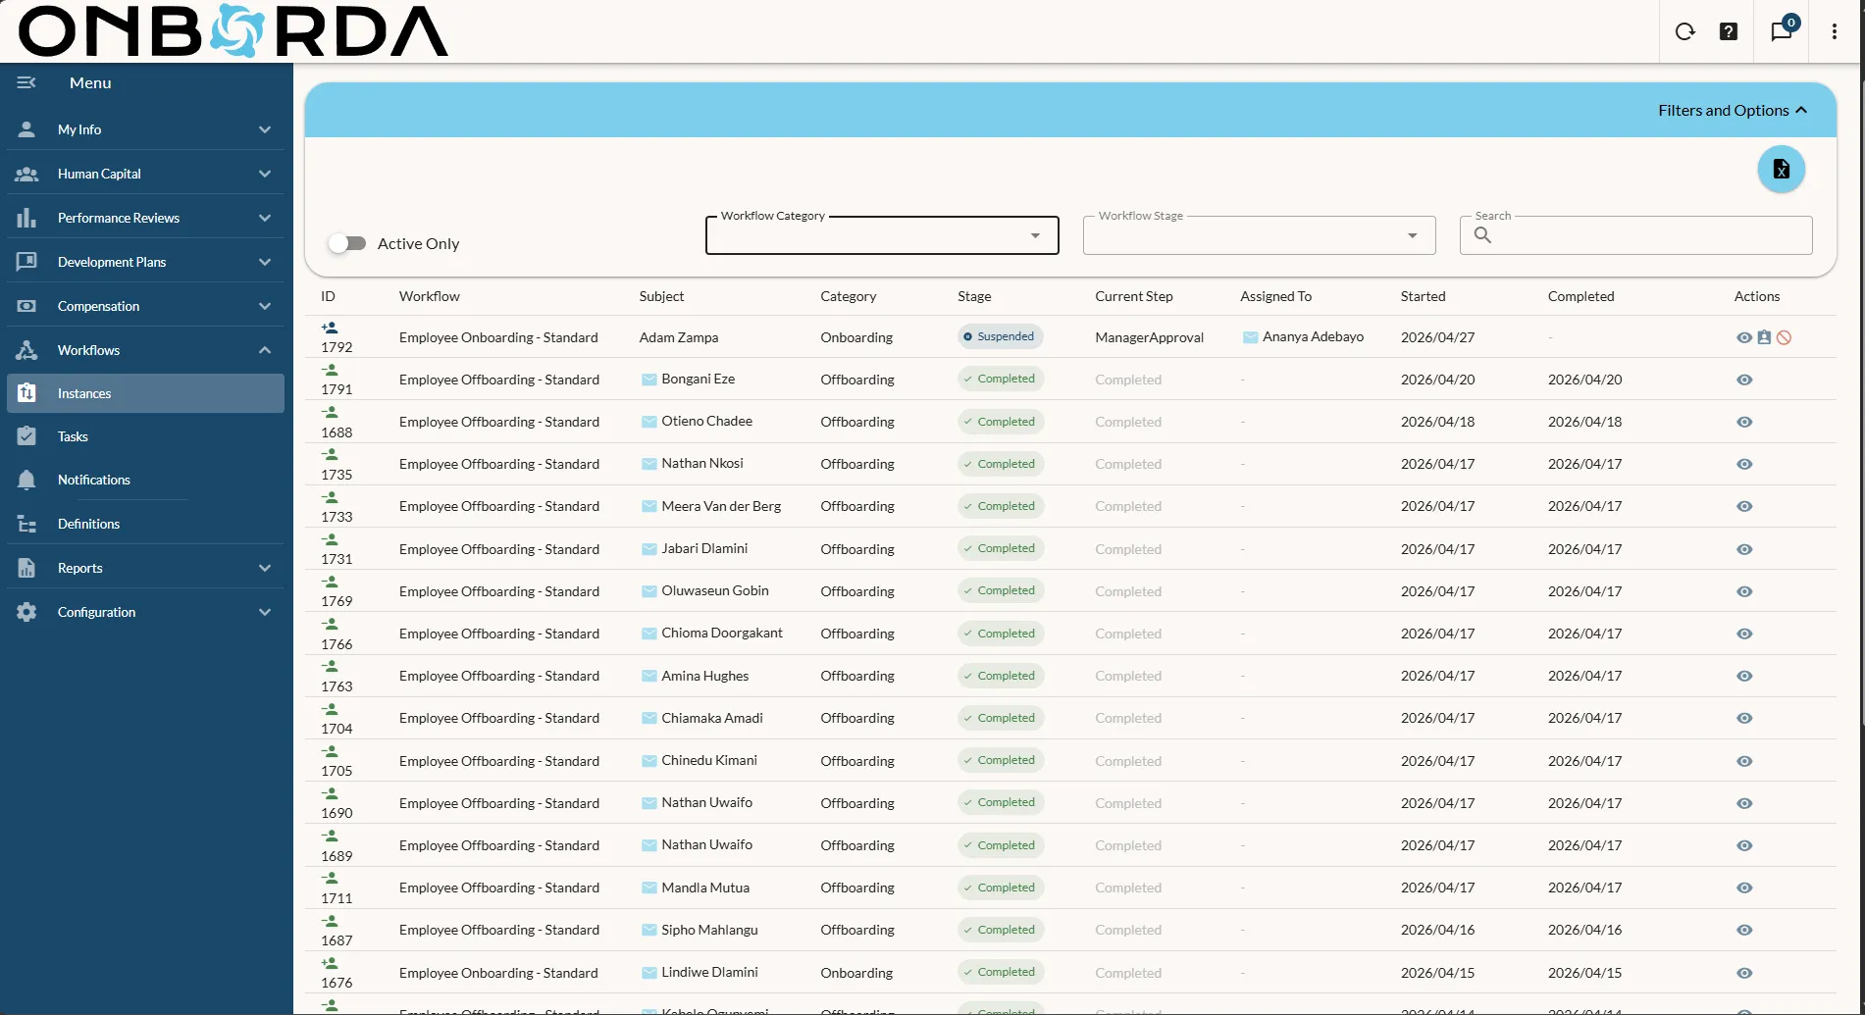Open Notifications in the sidebar
Viewport: 1865px width, 1015px height.
(x=145, y=480)
